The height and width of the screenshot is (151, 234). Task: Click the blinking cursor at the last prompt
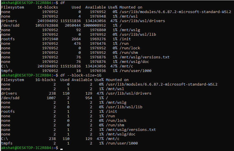pyautogui.click(x=61, y=149)
